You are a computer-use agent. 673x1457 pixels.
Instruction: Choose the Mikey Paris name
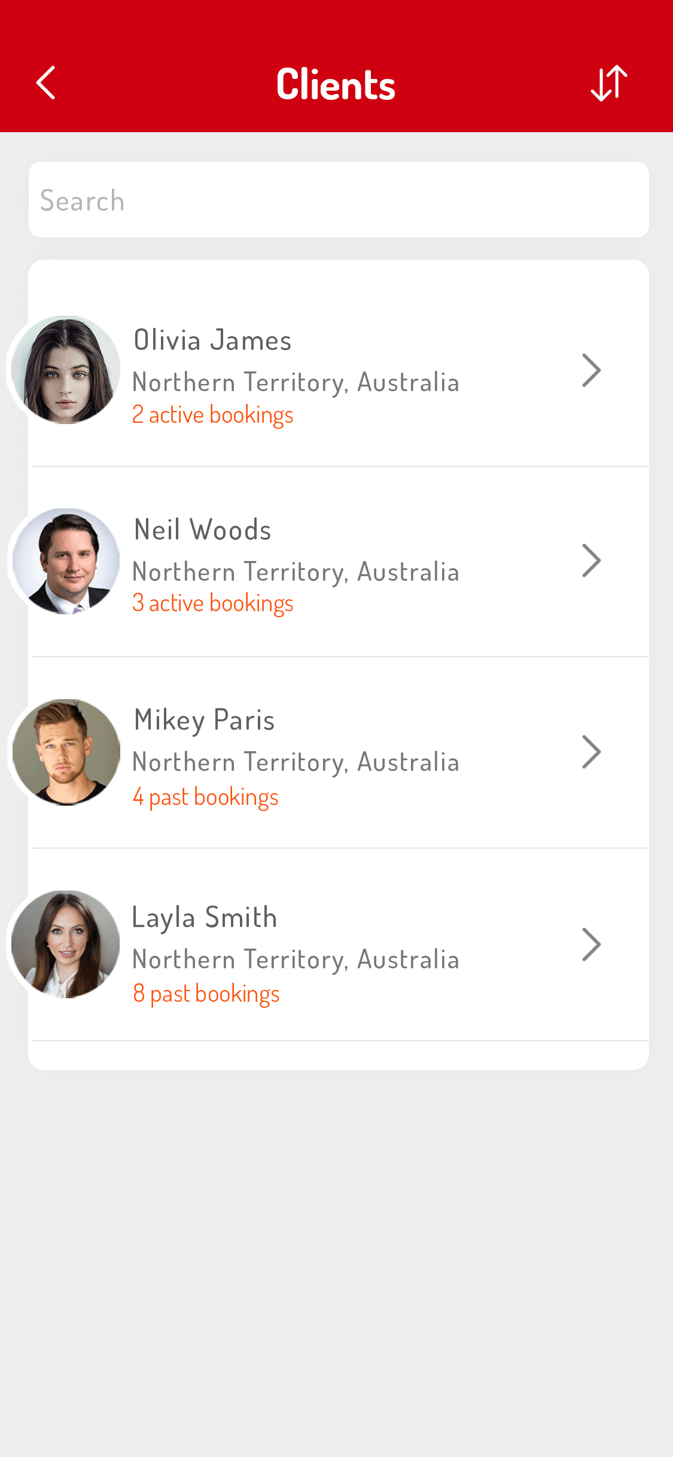point(204,720)
